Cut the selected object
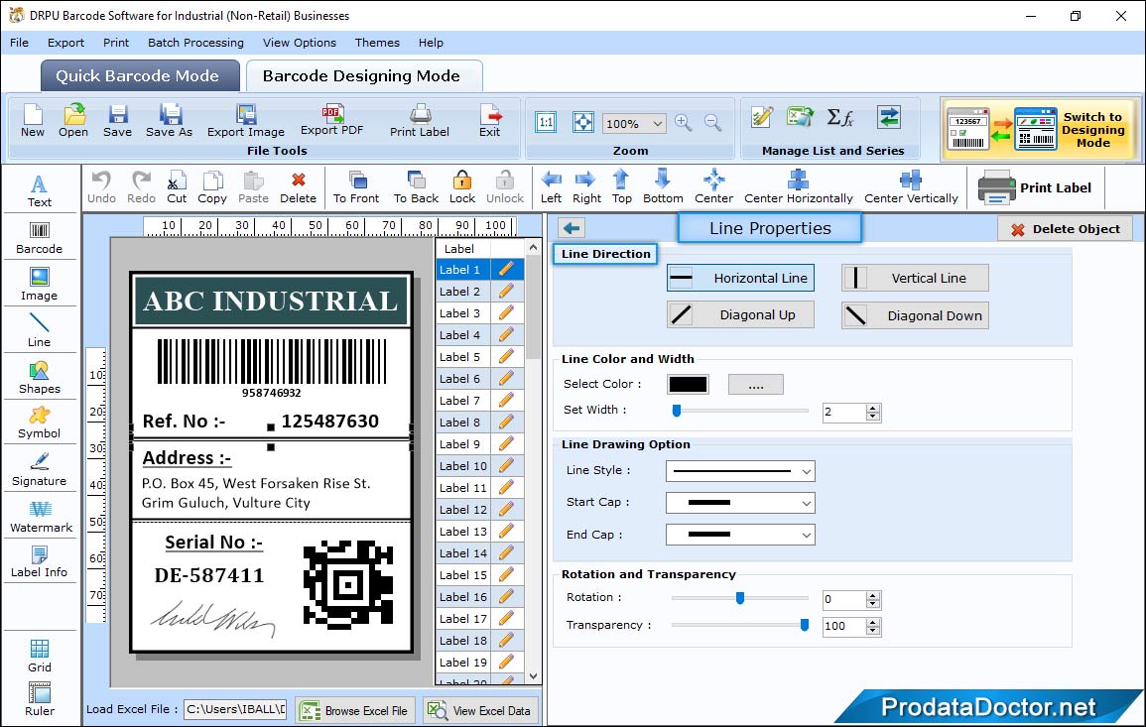The width and height of the screenshot is (1146, 727). tap(177, 187)
